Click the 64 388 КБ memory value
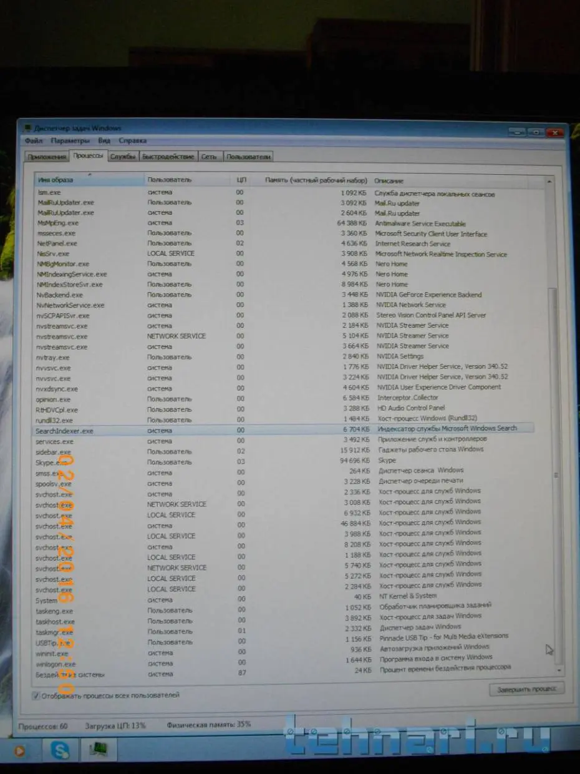The width and height of the screenshot is (580, 774). click(x=352, y=223)
